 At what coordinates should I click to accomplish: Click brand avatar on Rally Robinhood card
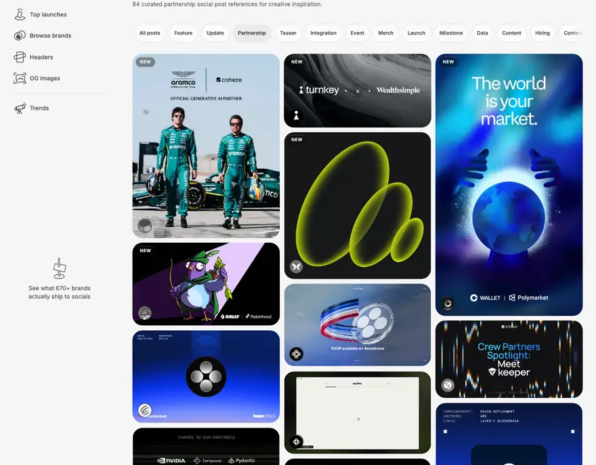point(145,313)
